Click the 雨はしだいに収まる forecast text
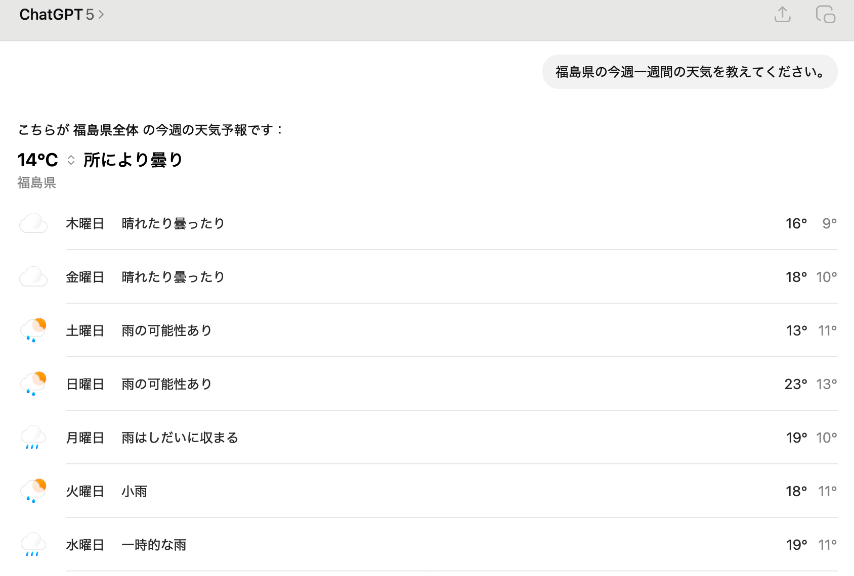The height and width of the screenshot is (576, 854). coord(180,438)
